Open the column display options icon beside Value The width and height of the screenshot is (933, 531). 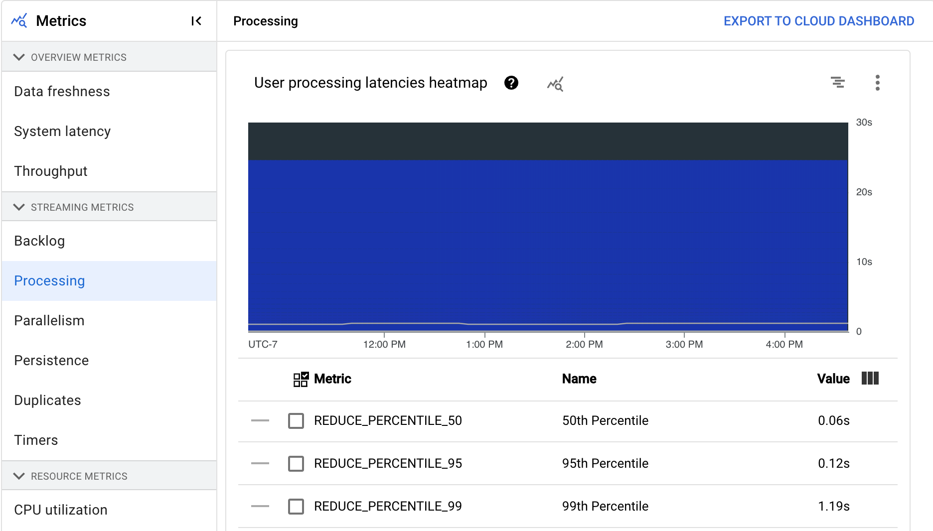pos(870,379)
